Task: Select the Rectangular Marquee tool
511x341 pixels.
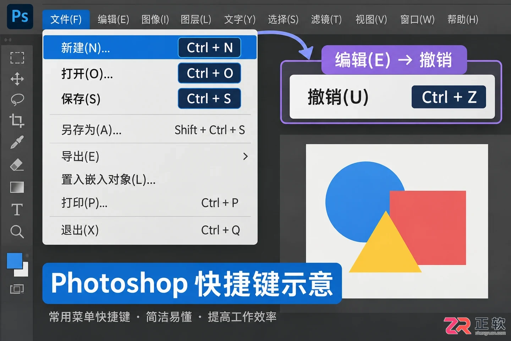Action: pyautogui.click(x=17, y=58)
